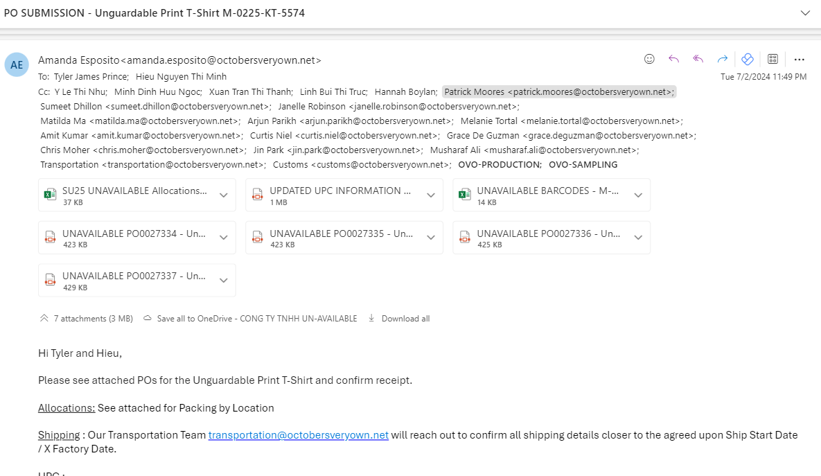Expand options for PO0027335 attachment
The image size is (821, 476).
[431, 238]
